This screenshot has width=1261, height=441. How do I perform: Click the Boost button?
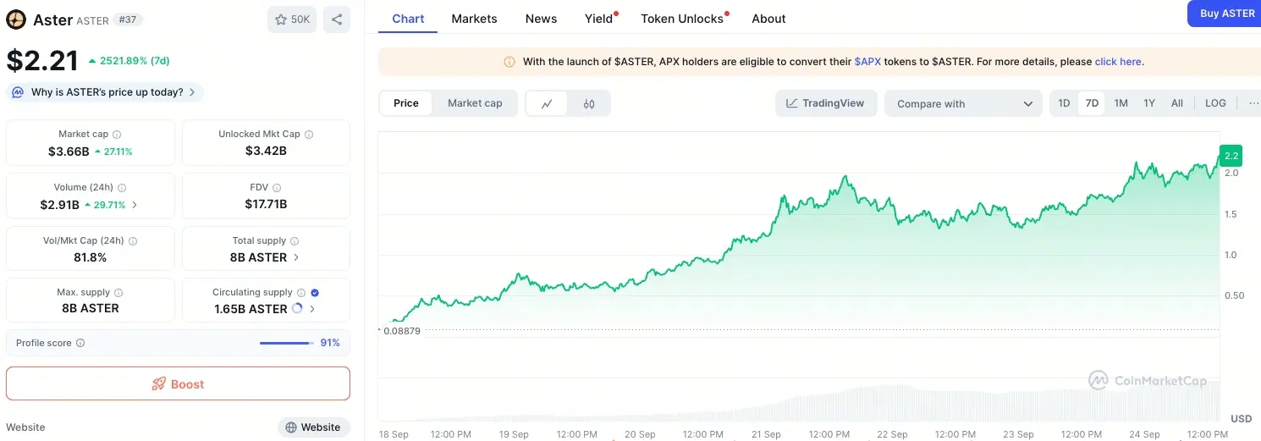[178, 383]
